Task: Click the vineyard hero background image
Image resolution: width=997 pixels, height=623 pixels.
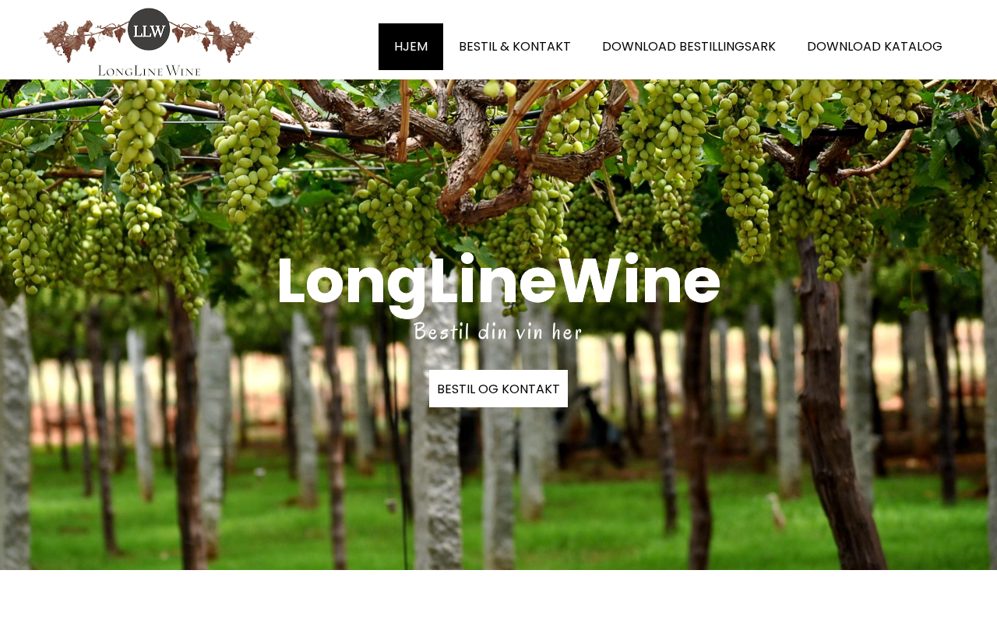Action: [x=498, y=325]
